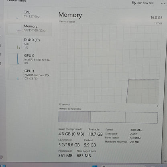Click the 5.2/18.6 GB committed value
The image size is (167, 167).
pos(69,145)
